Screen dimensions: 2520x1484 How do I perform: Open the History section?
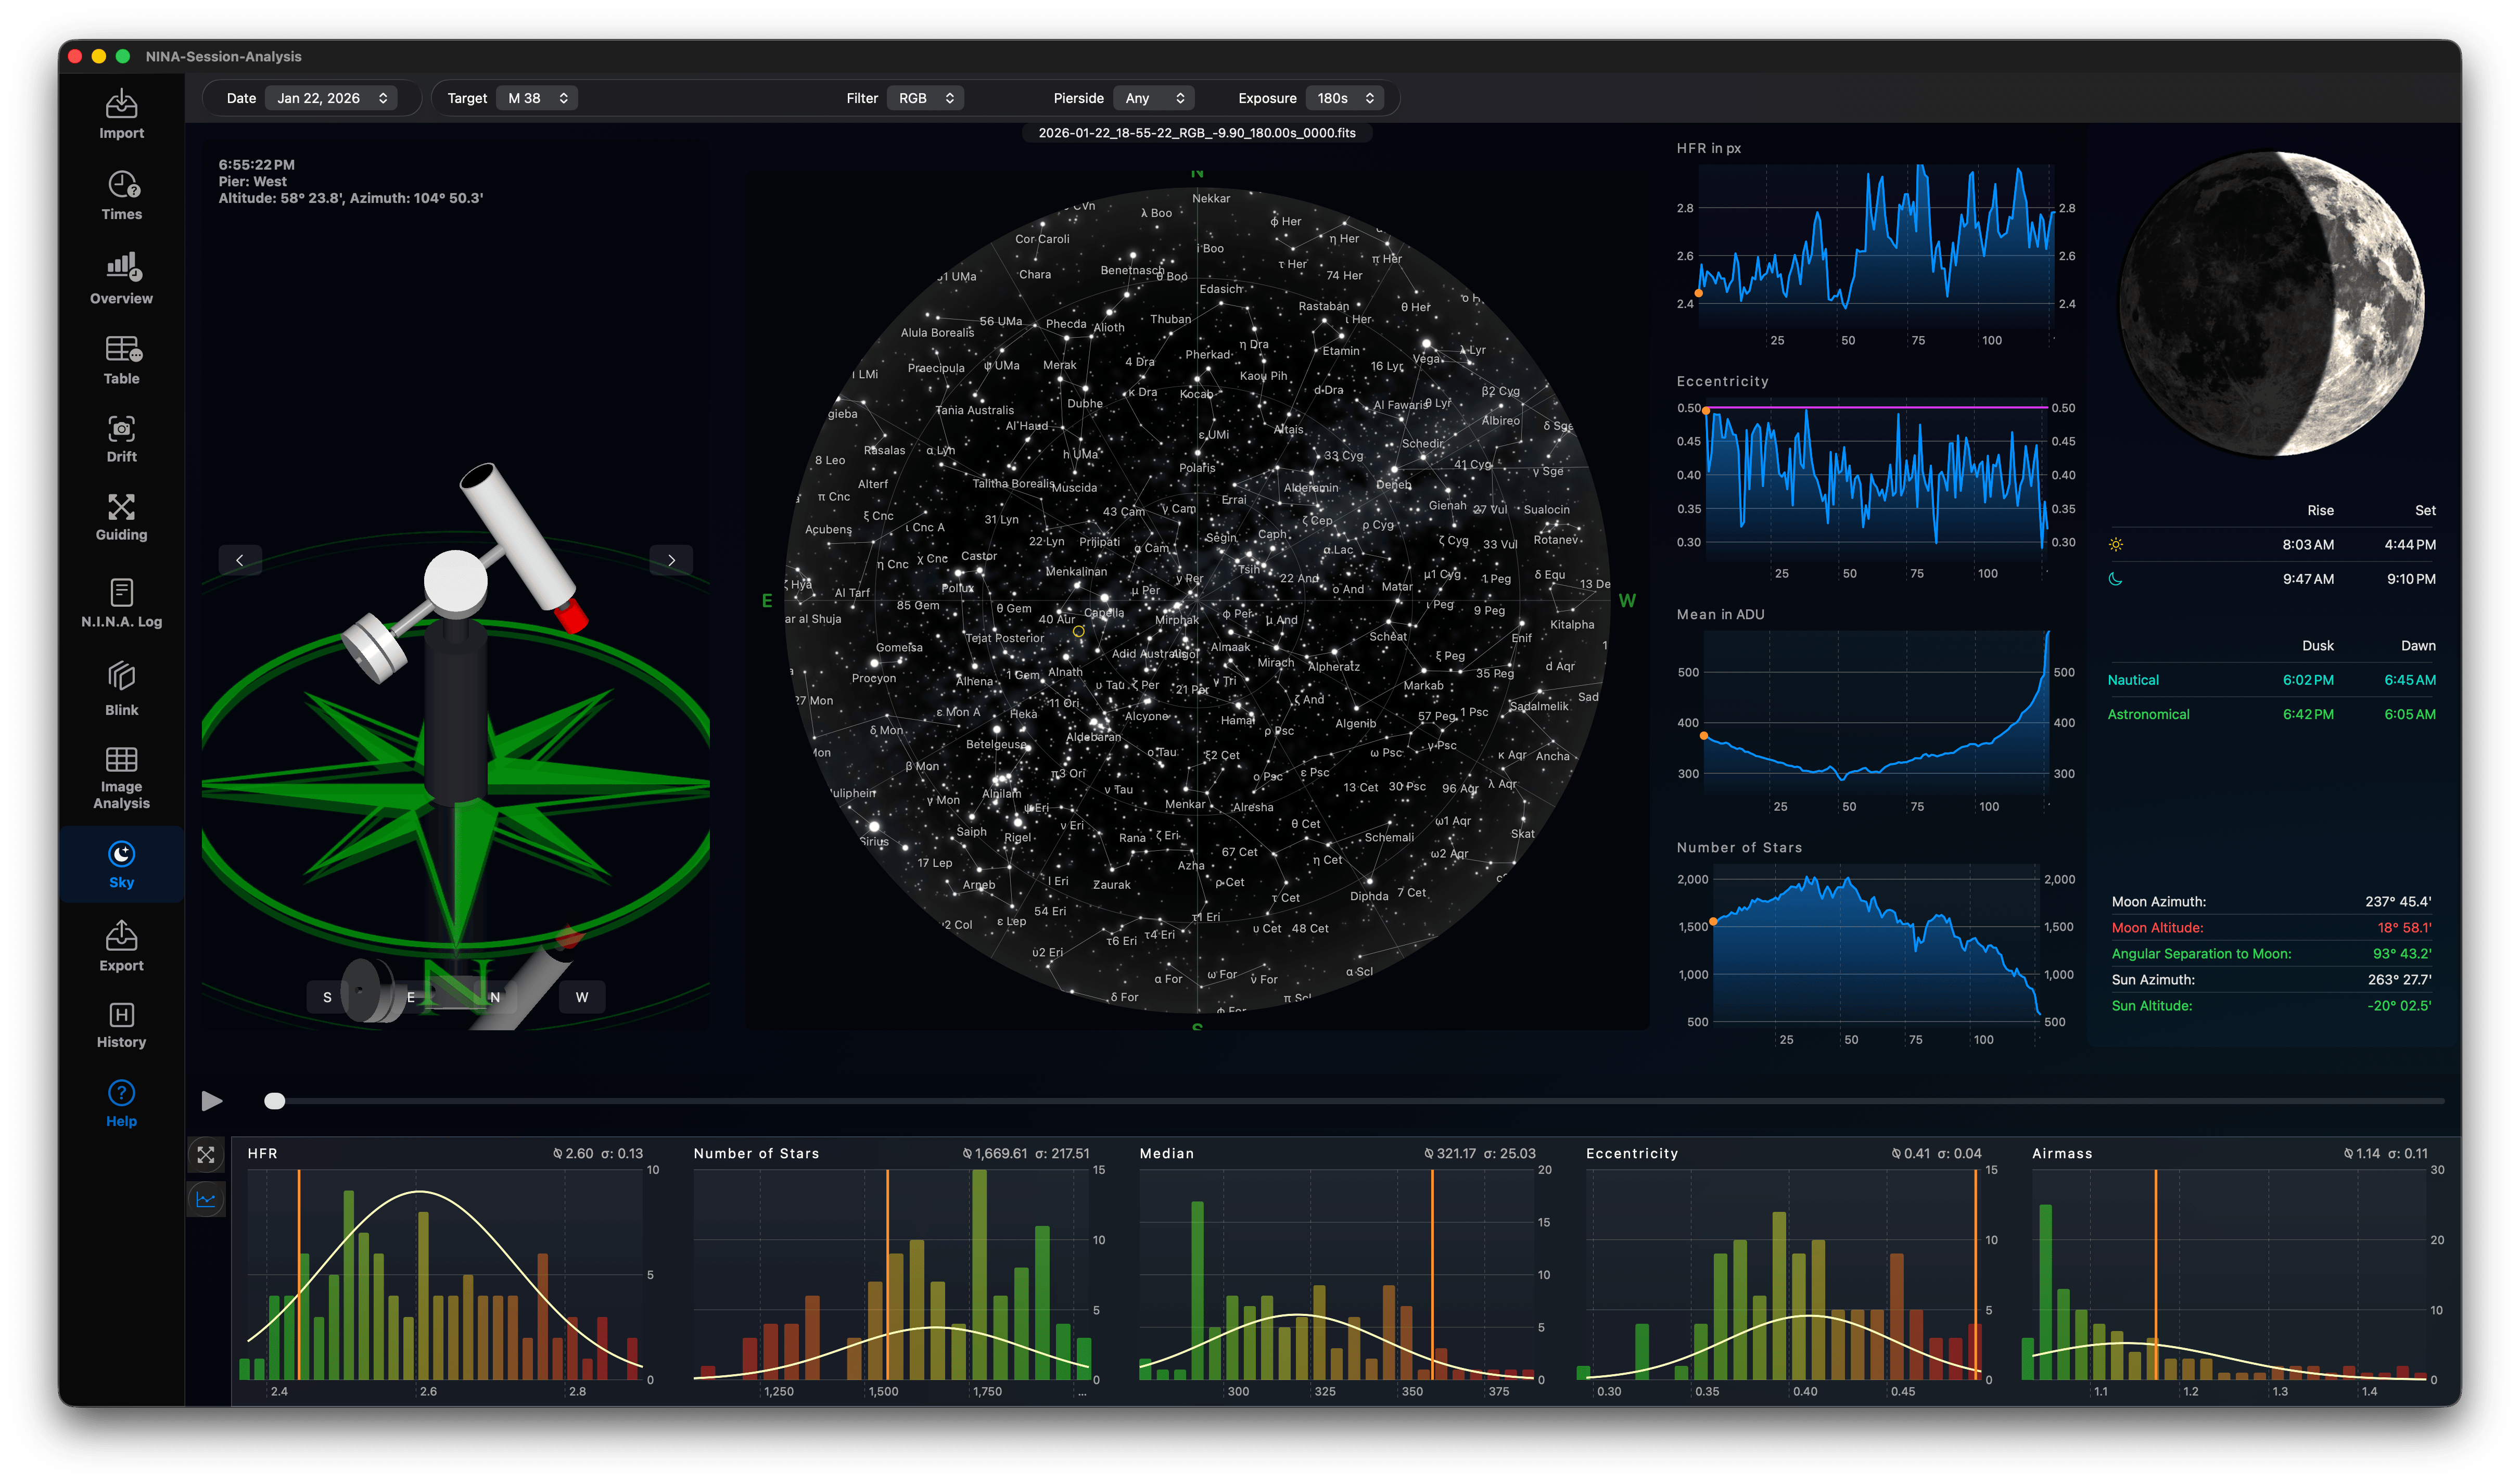tap(121, 1026)
